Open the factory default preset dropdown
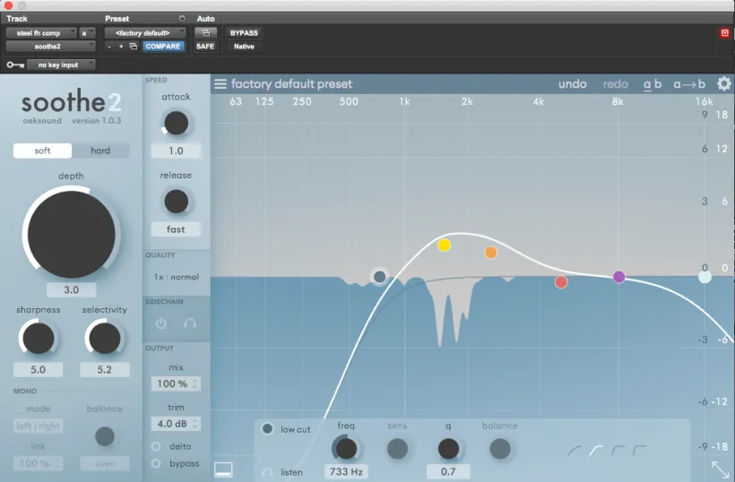Viewport: 735px width, 482px height. click(145, 33)
